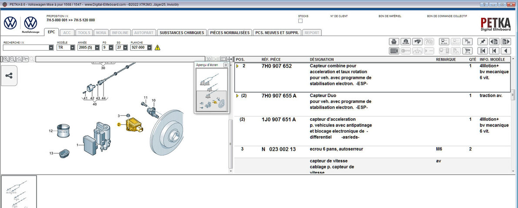Open the PCS. NEUVES ET SUPPR. tab

(277, 32)
